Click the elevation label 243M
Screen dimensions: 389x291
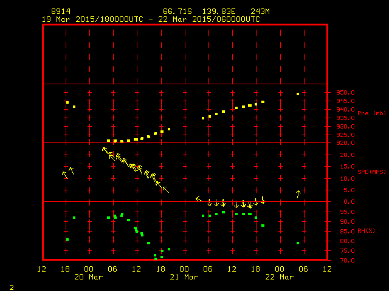pos(260,12)
